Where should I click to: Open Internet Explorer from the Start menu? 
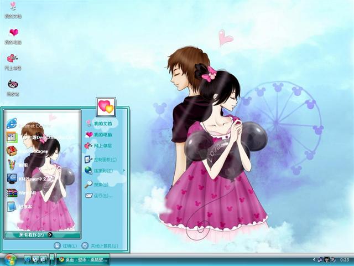pyautogui.click(x=28, y=124)
